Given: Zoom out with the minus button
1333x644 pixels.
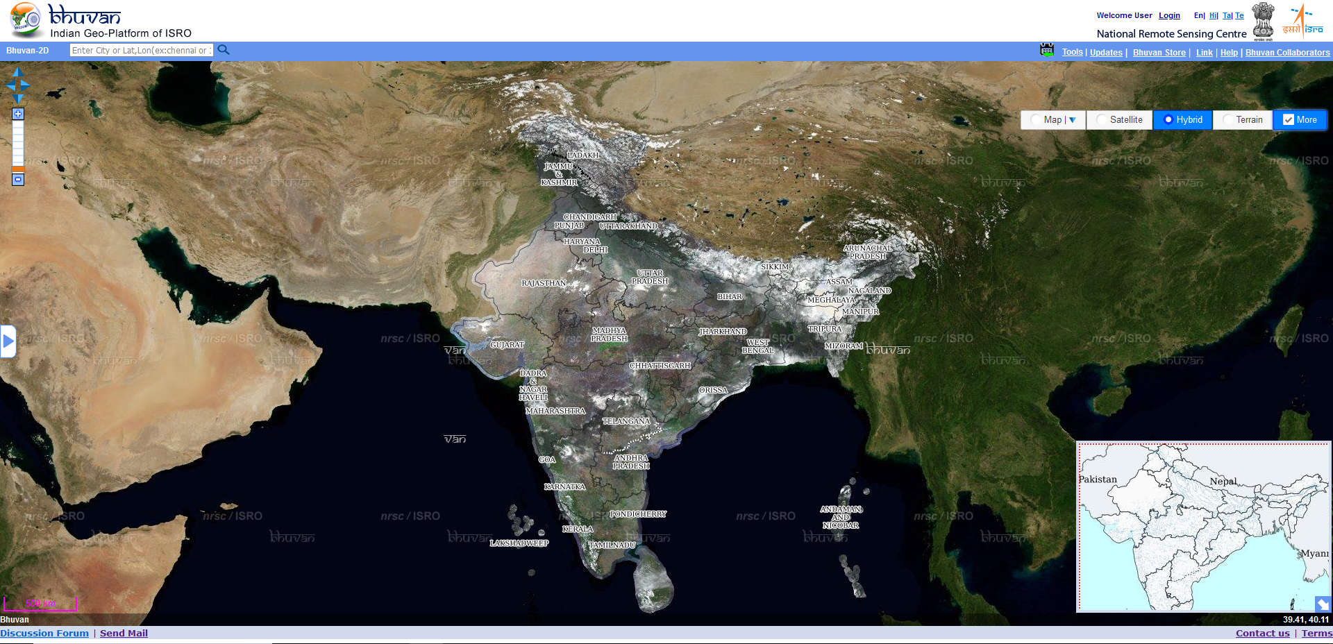Looking at the screenshot, I should click(x=18, y=180).
